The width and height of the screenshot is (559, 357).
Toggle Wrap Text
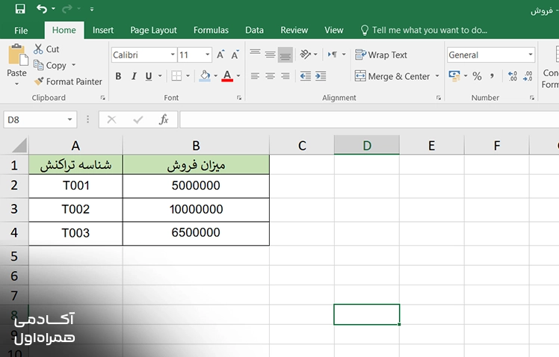coord(380,55)
